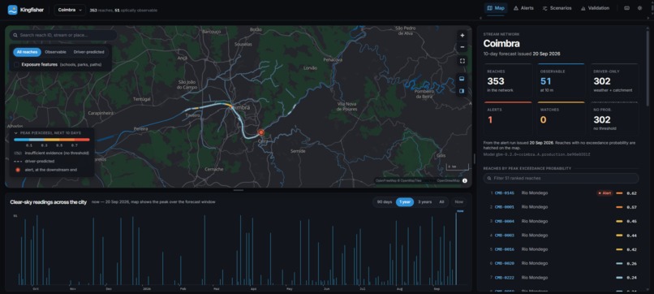Click the red alert marker on the map
Image resolution: width=654 pixels, height=294 pixels.
click(x=261, y=132)
